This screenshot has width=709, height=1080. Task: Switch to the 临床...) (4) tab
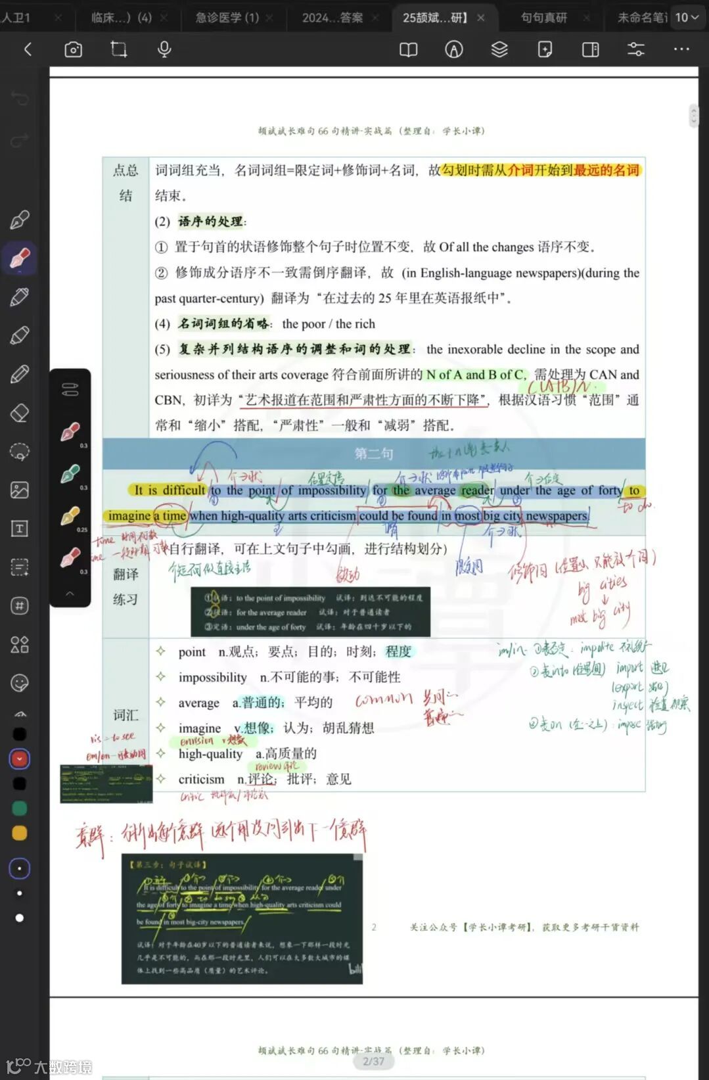pos(122,18)
